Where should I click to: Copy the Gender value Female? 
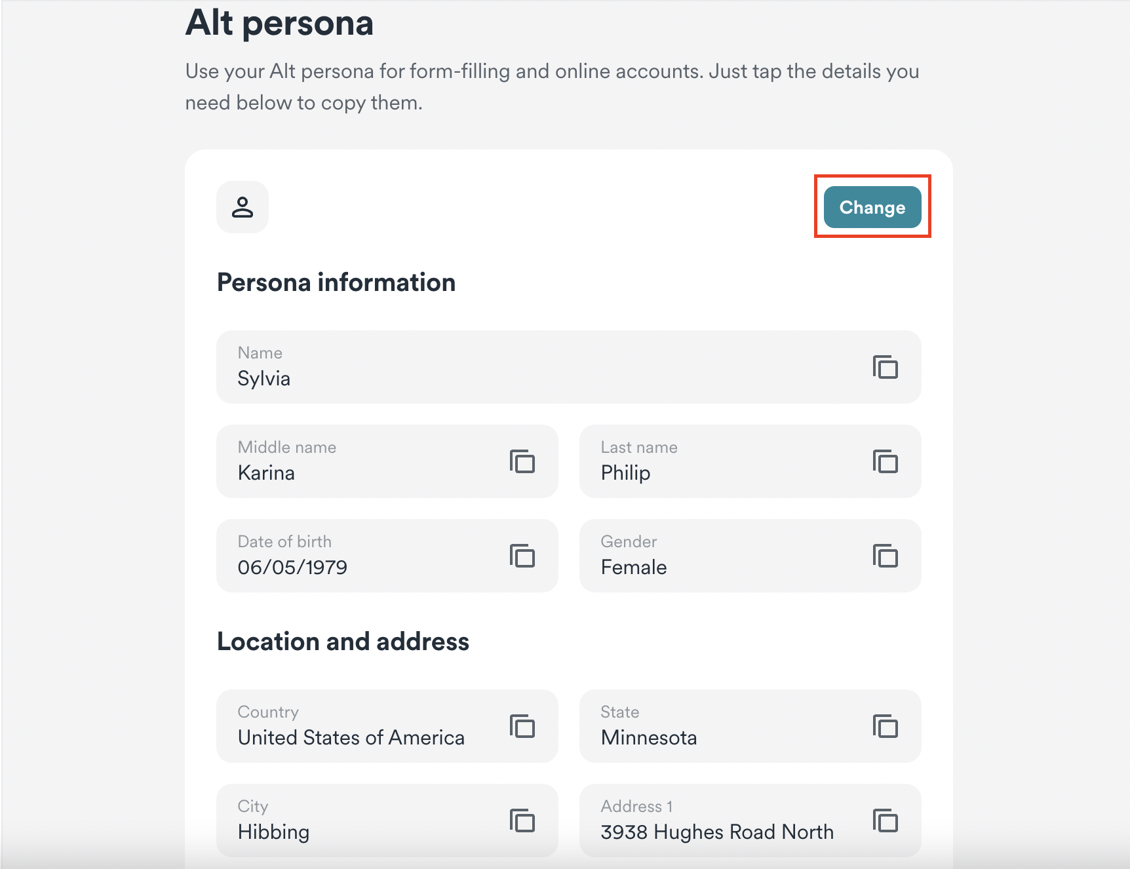point(885,556)
